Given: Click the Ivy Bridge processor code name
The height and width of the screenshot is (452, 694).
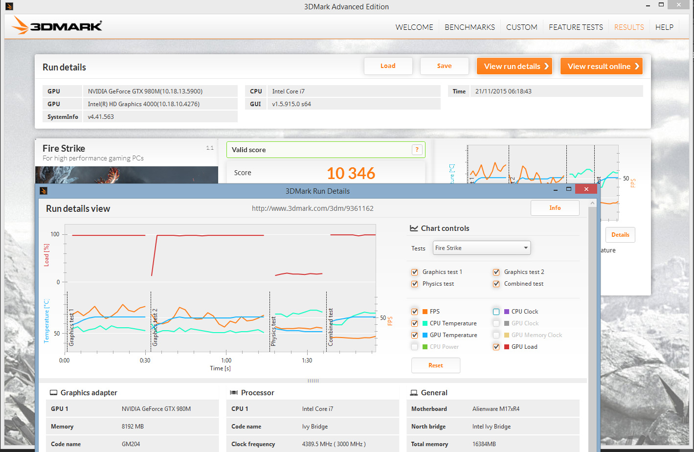Looking at the screenshot, I should [315, 427].
